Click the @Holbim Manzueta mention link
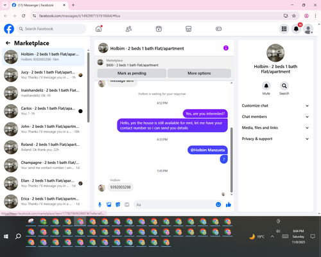This screenshot has height=257, width=321. pos(207,150)
